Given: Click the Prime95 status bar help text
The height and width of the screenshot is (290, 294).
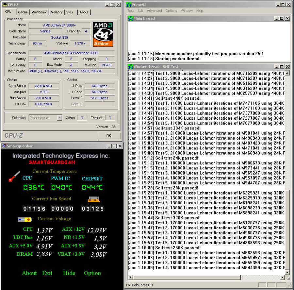Looking at the screenshot, I should pyautogui.click(x=139, y=285).
